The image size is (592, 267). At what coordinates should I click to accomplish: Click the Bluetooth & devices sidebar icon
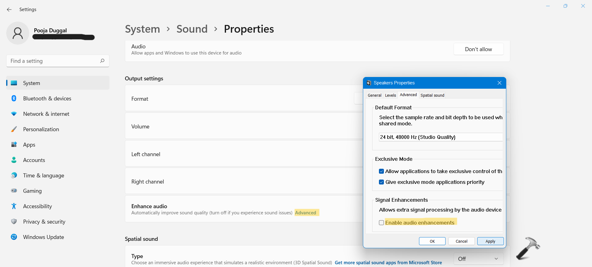[14, 98]
